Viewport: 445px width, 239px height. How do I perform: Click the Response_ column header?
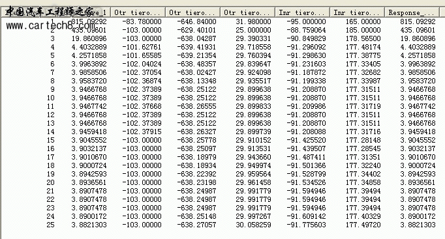tap(412, 12)
